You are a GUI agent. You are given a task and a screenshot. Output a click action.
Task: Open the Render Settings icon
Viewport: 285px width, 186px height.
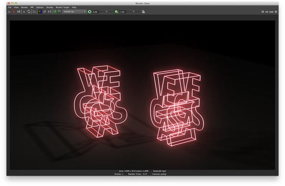34,12
